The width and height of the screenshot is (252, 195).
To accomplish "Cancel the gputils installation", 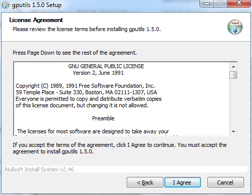I will tap(225, 182).
